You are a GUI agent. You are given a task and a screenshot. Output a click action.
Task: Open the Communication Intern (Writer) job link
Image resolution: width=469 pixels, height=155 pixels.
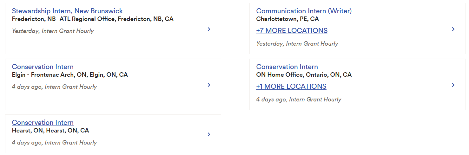[304, 11]
